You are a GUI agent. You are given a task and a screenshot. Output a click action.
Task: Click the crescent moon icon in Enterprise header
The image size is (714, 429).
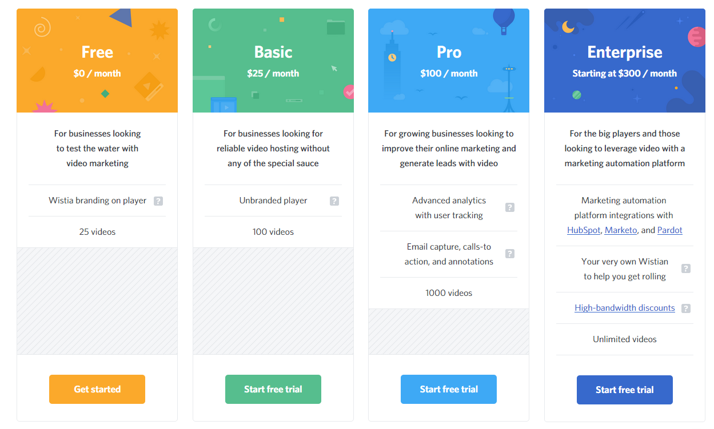[568, 26]
